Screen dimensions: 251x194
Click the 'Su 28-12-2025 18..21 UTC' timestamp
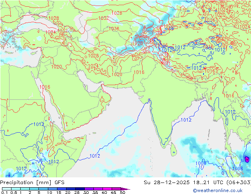click(184, 182)
